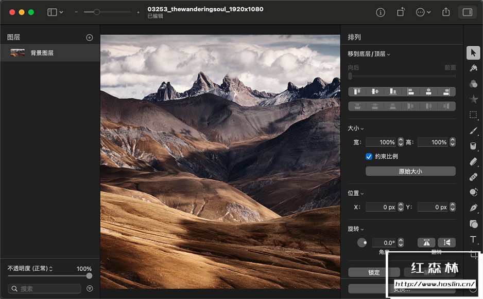Image resolution: width=483 pixels, height=299 pixels.
Task: Click the Background layer thumbnail
Action: pyautogui.click(x=18, y=52)
